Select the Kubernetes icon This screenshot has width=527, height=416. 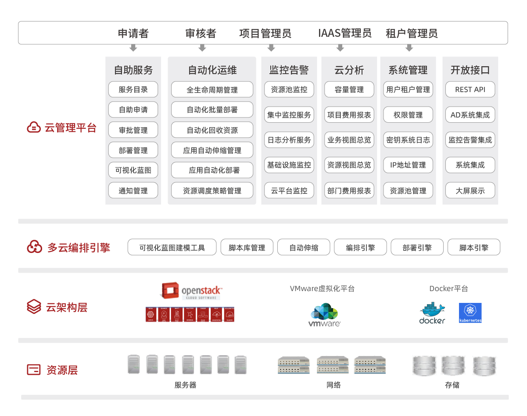coord(470,313)
